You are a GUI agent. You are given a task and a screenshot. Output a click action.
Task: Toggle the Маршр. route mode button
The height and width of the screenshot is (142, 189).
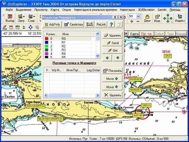pyautogui.click(x=181, y=34)
